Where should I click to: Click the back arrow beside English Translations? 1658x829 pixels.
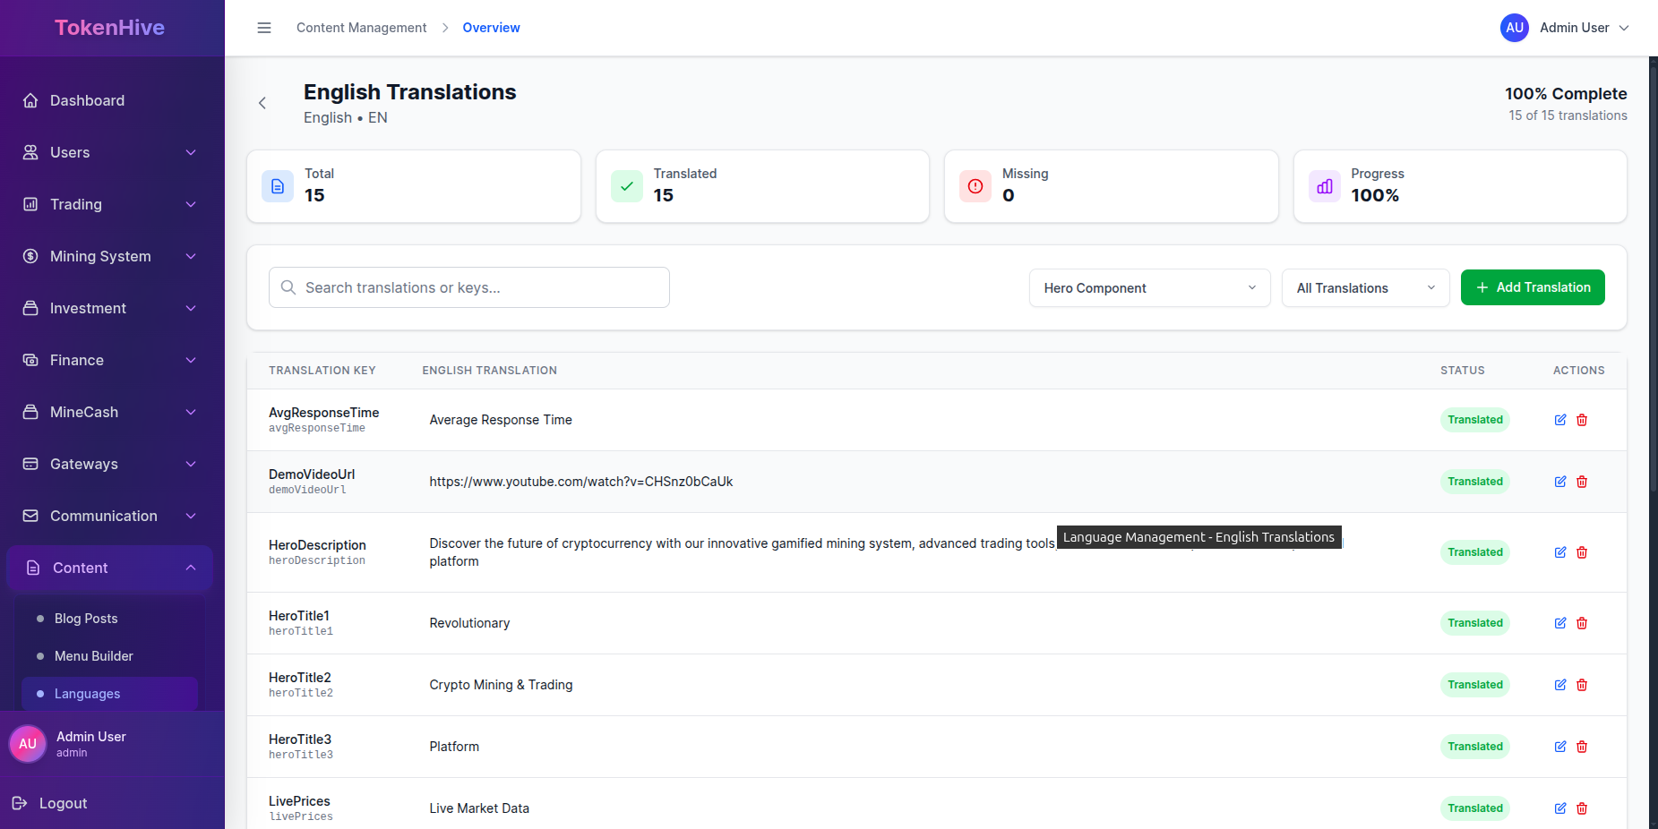pyautogui.click(x=262, y=103)
